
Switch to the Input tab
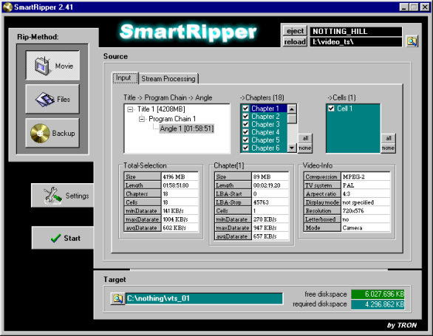(125, 78)
